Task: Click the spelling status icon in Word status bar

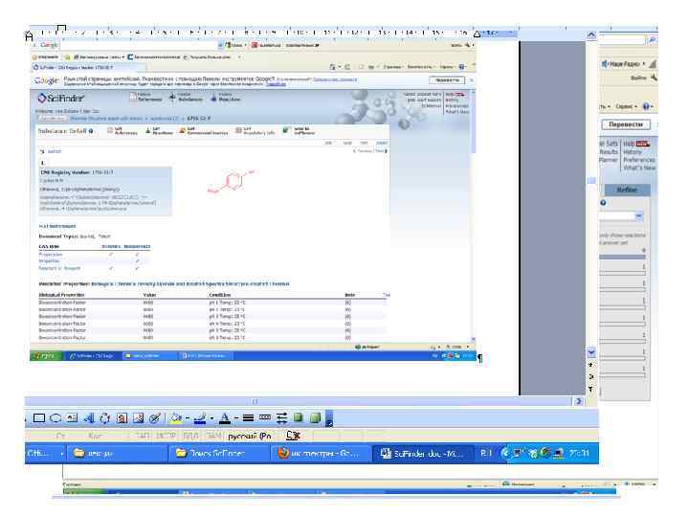Action: pyautogui.click(x=293, y=436)
